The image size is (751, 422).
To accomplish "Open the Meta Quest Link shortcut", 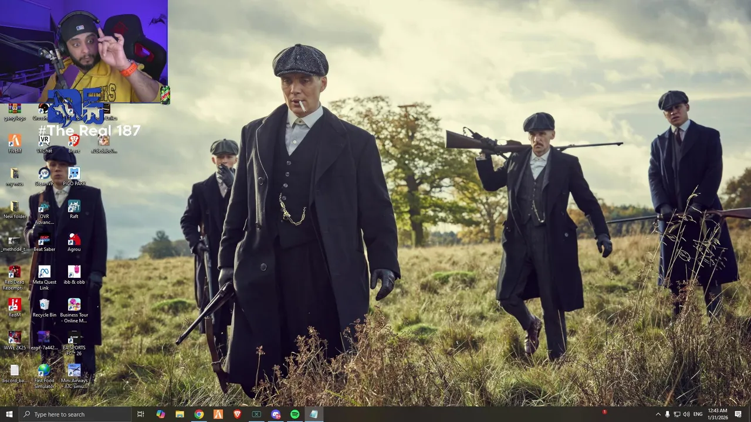I will tap(44, 278).
